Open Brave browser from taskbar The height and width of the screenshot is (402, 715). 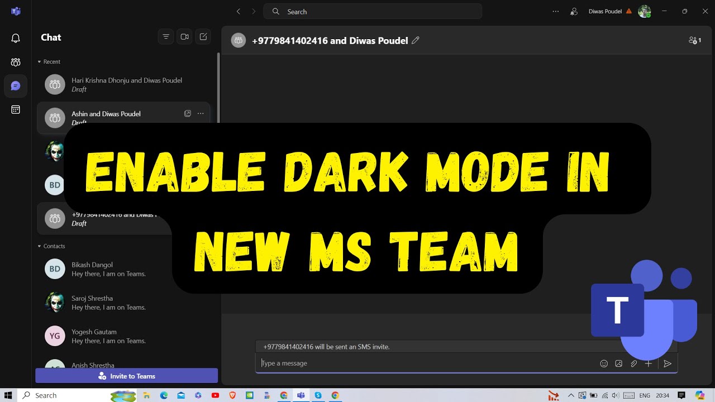(x=232, y=395)
